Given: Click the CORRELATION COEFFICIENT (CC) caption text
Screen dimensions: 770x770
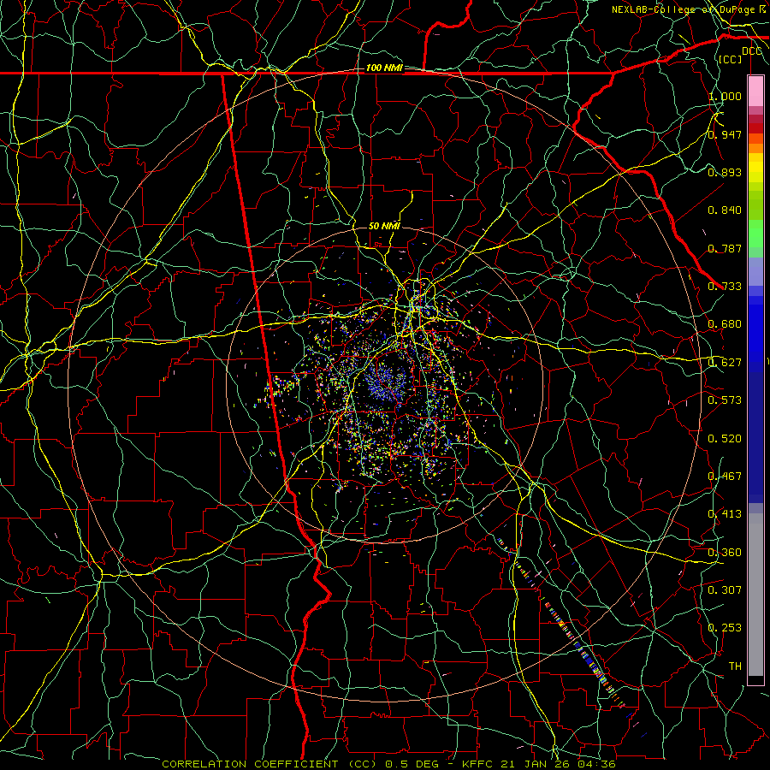Looking at the screenshot, I should point(269,764).
